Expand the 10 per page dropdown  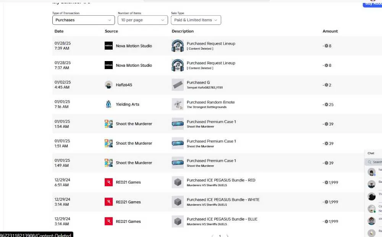(x=143, y=20)
